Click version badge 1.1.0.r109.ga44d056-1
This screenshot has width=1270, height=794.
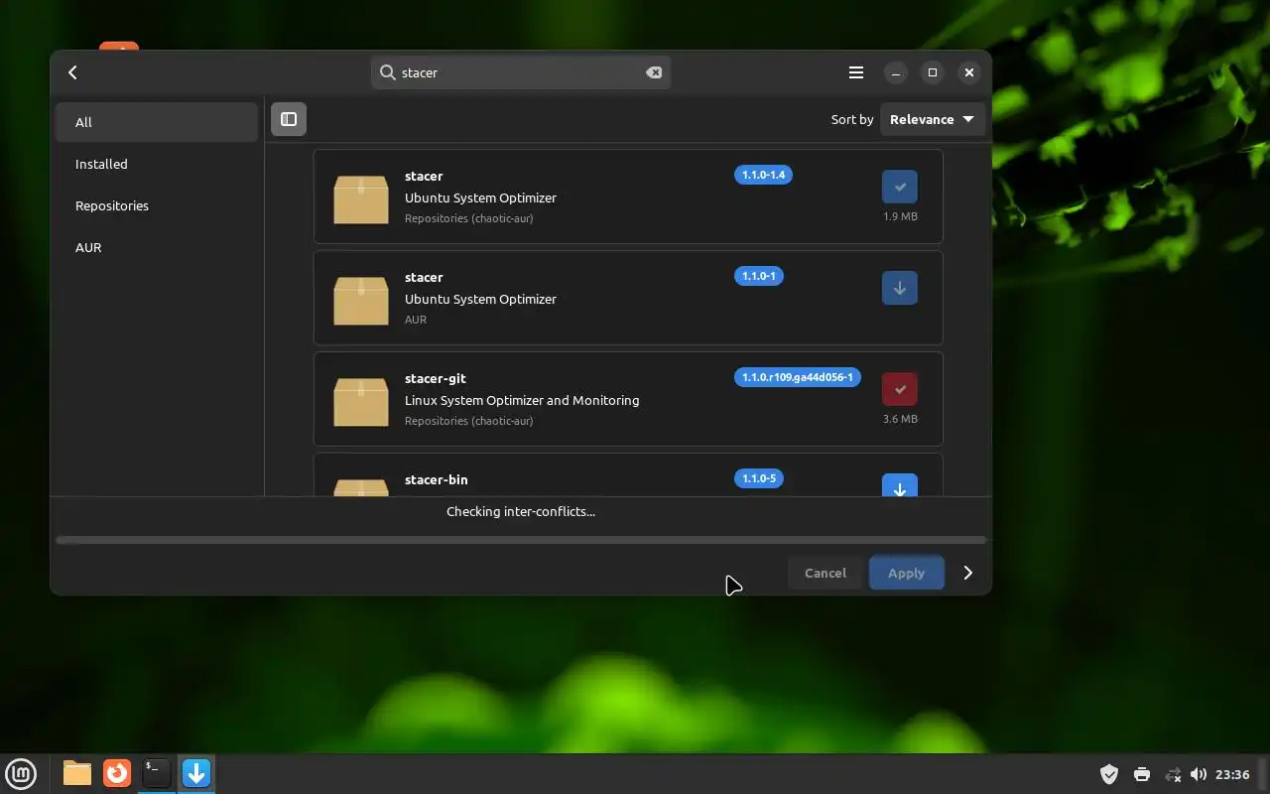(798, 377)
